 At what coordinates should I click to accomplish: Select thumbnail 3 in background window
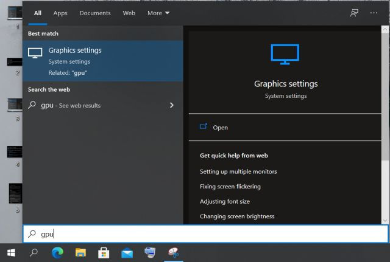15,105
